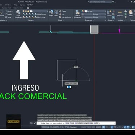Screen dimensions: 135x135
Task: Expand the Groups panel
Action: (111, 20)
